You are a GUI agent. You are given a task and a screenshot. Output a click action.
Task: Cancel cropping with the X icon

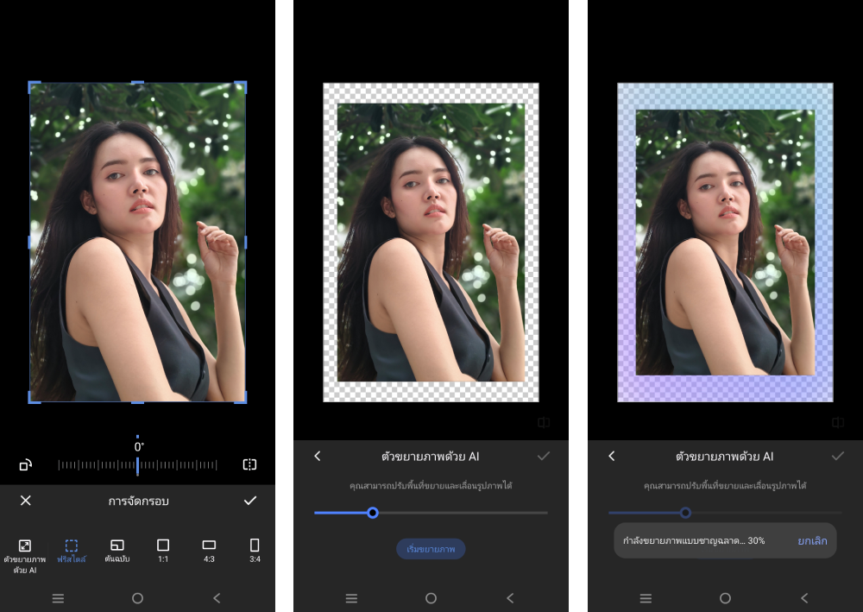tap(26, 501)
